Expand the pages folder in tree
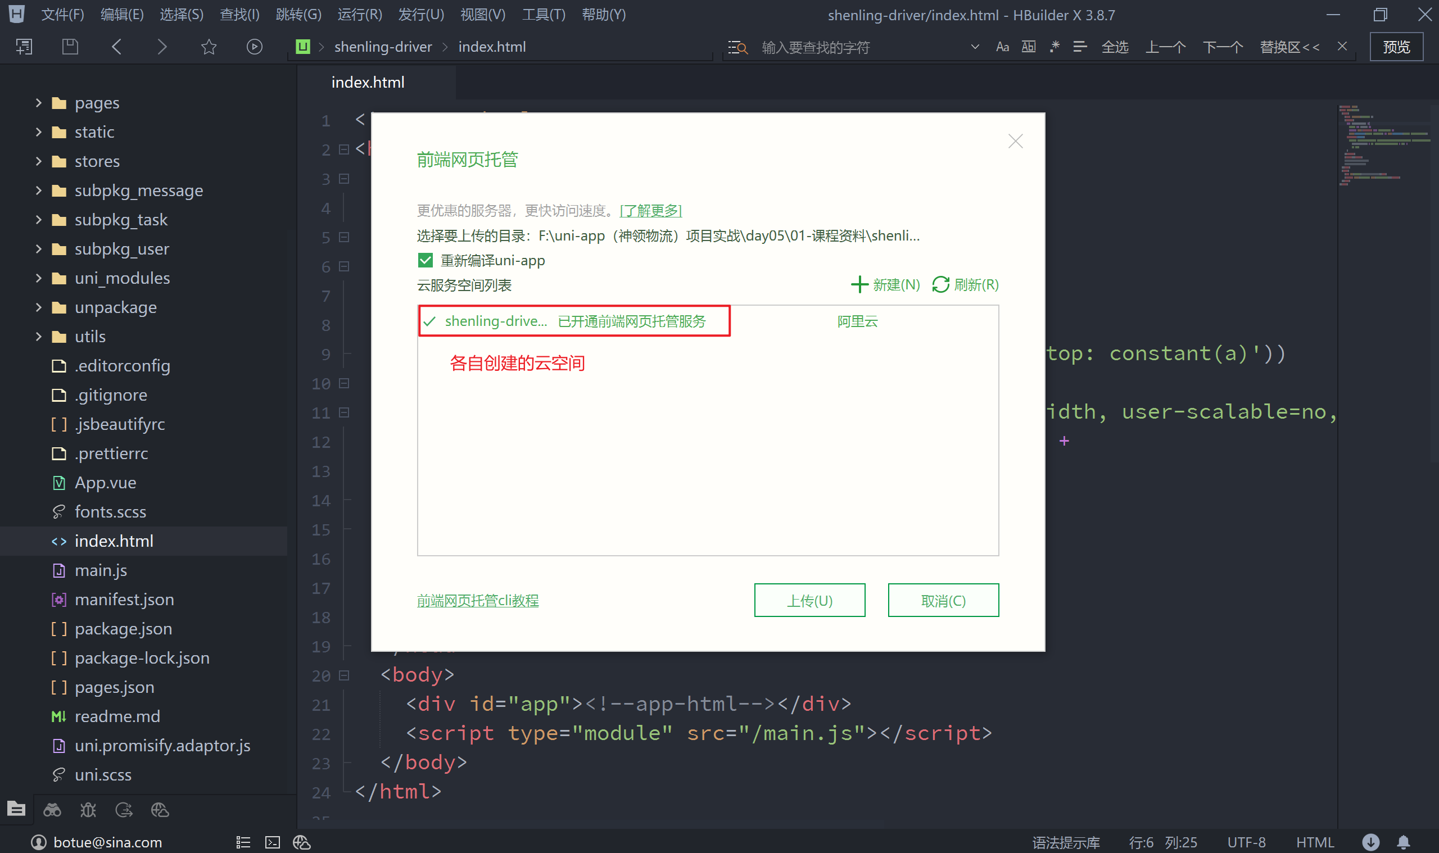Image resolution: width=1439 pixels, height=853 pixels. click(x=39, y=103)
